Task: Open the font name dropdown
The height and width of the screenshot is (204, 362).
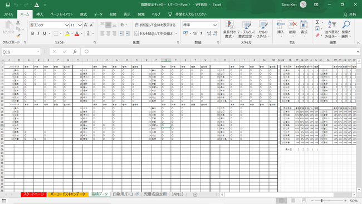Action: pos(67,25)
